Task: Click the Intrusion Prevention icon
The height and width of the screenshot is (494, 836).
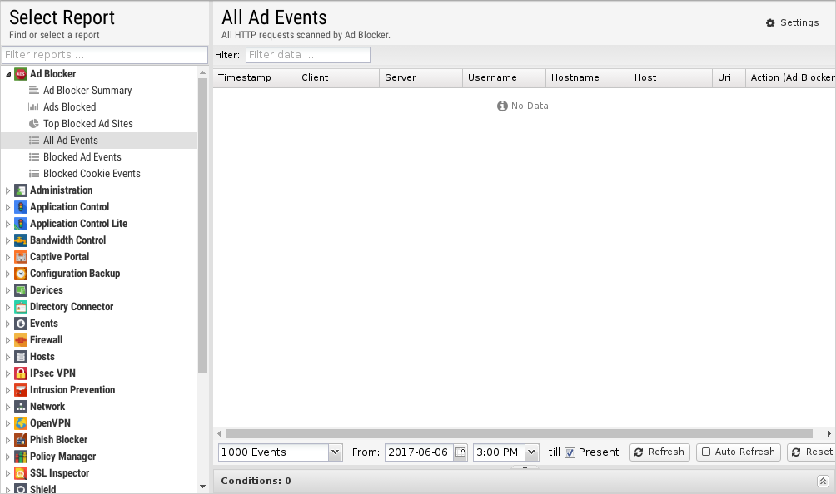Action: coord(21,390)
